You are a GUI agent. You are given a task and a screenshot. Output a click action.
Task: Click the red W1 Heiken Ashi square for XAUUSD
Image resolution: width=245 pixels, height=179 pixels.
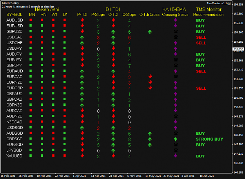[53, 155]
